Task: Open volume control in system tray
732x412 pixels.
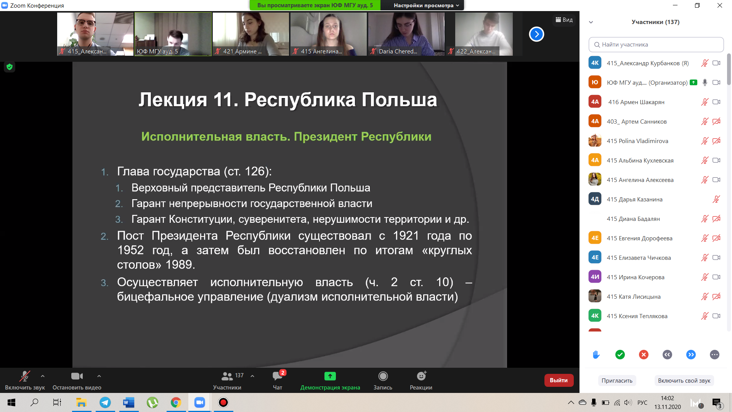Action: click(x=628, y=402)
